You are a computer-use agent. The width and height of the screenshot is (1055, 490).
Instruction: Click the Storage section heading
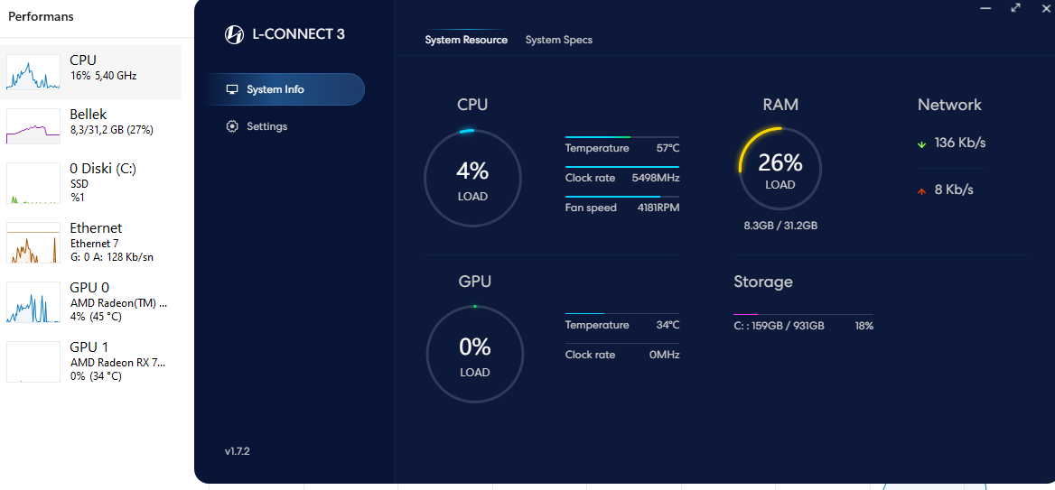coord(763,282)
